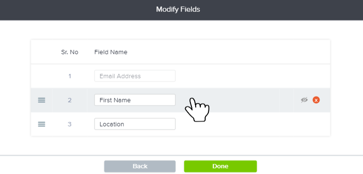Click the highlighted First Name row background
Image resolution: width=363 pixels, height=174 pixels.
point(243,100)
